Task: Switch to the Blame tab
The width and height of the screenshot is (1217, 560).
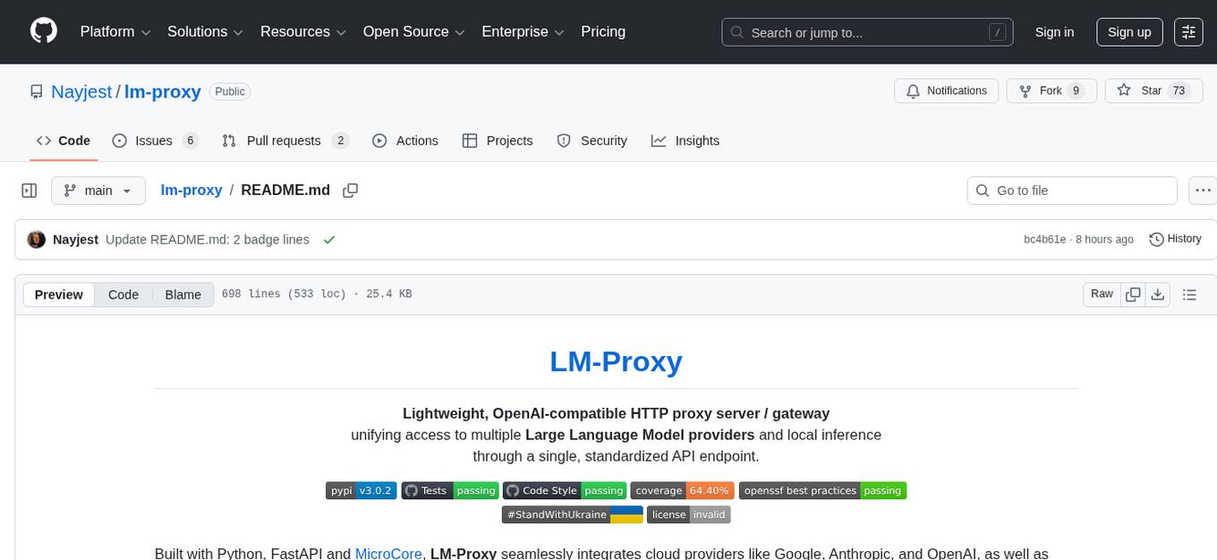Action: click(183, 294)
